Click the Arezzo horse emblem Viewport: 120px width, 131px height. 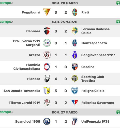(47, 55)
